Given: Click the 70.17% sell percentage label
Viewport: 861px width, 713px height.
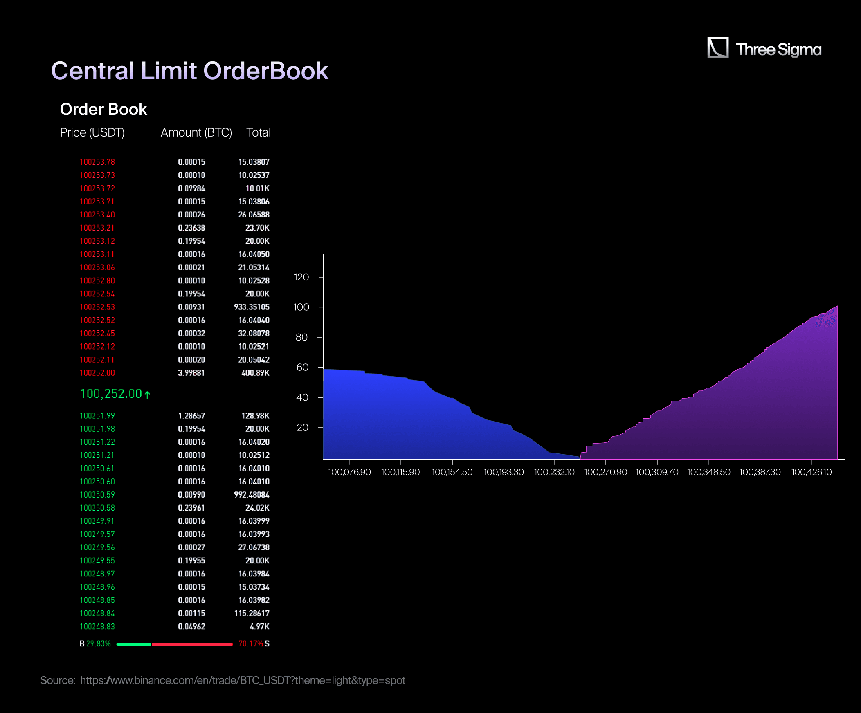Looking at the screenshot, I should click(250, 644).
